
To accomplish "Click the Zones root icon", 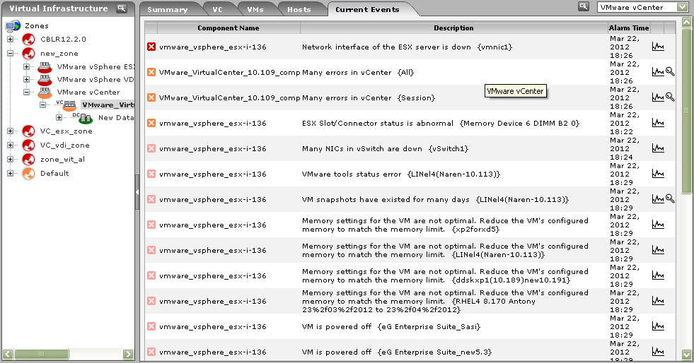I will [x=13, y=25].
